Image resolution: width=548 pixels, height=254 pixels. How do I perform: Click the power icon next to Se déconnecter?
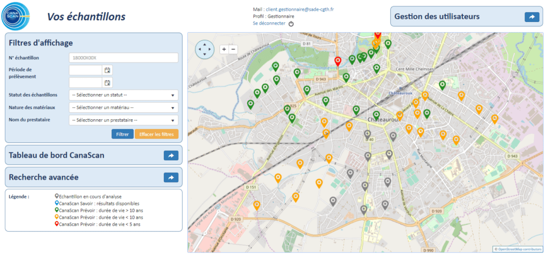tap(291, 24)
